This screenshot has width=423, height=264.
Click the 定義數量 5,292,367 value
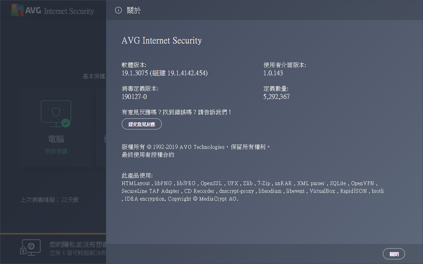(277, 96)
